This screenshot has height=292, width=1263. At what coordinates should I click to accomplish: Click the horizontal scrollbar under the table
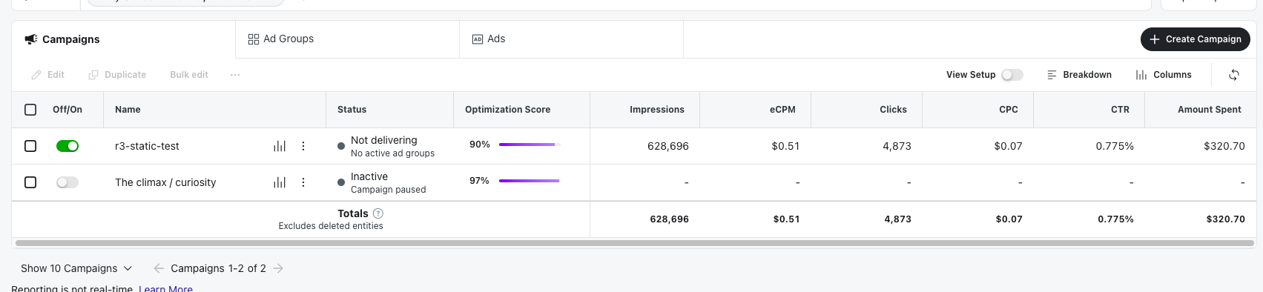634,243
